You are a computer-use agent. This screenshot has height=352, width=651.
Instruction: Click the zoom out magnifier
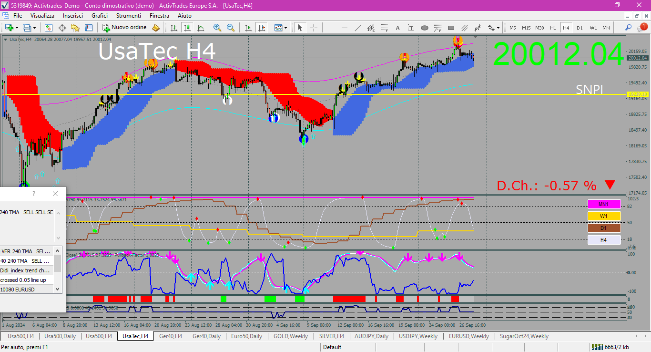coord(231,28)
